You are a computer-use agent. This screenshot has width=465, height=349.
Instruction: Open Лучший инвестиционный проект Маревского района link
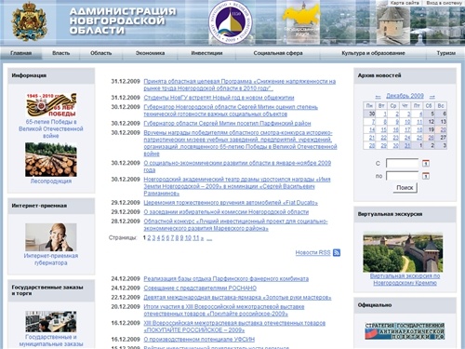(235, 225)
